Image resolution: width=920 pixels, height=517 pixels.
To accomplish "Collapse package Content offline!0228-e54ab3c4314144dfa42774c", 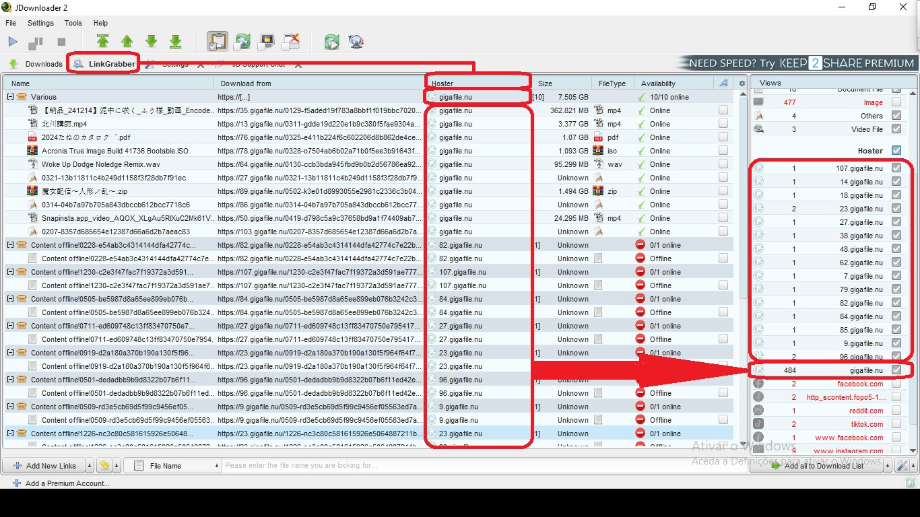I will pos(10,245).
